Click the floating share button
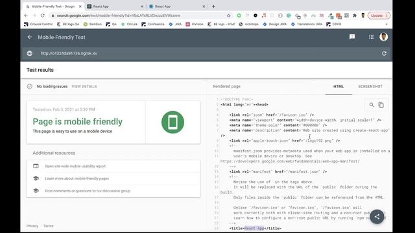Image resolution: width=415 pixels, height=233 pixels. tap(377, 217)
